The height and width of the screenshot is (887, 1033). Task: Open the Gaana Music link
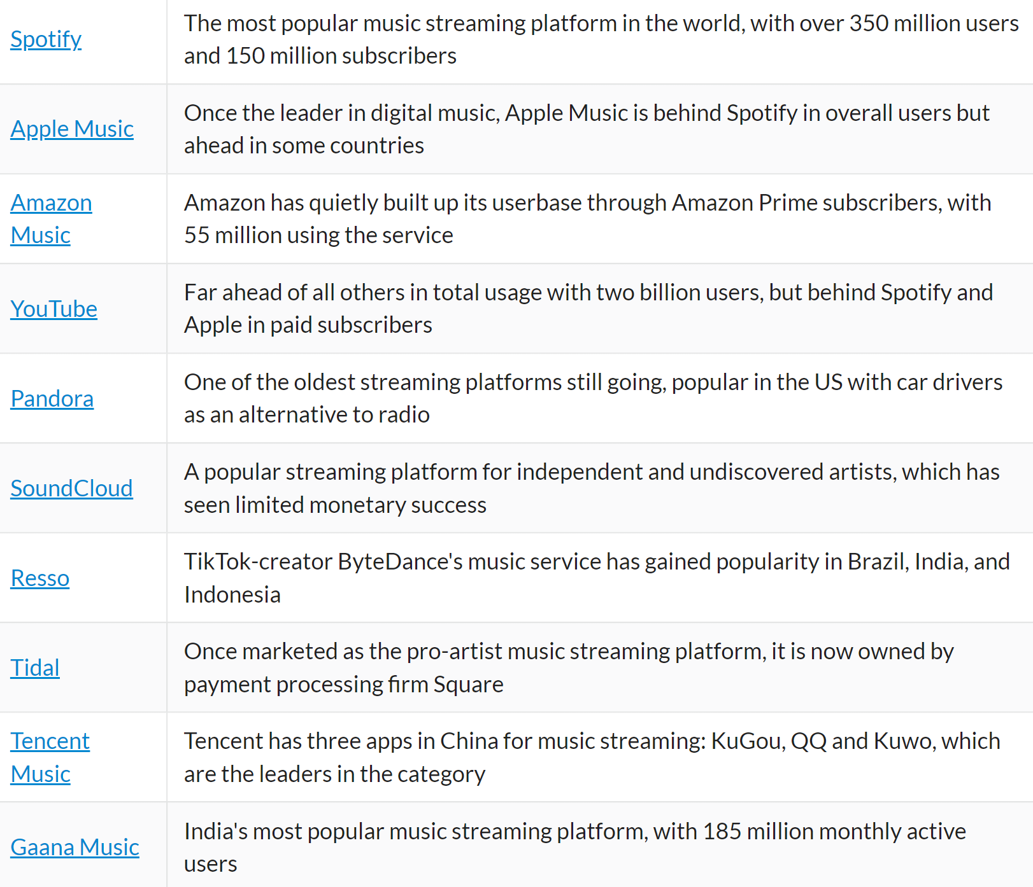(75, 848)
